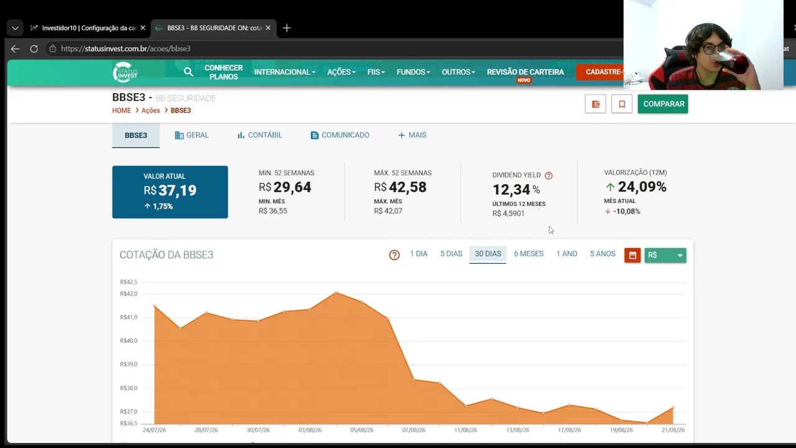The height and width of the screenshot is (448, 796).
Task: Show the Dividend Yield help tooltip
Action: (548, 175)
